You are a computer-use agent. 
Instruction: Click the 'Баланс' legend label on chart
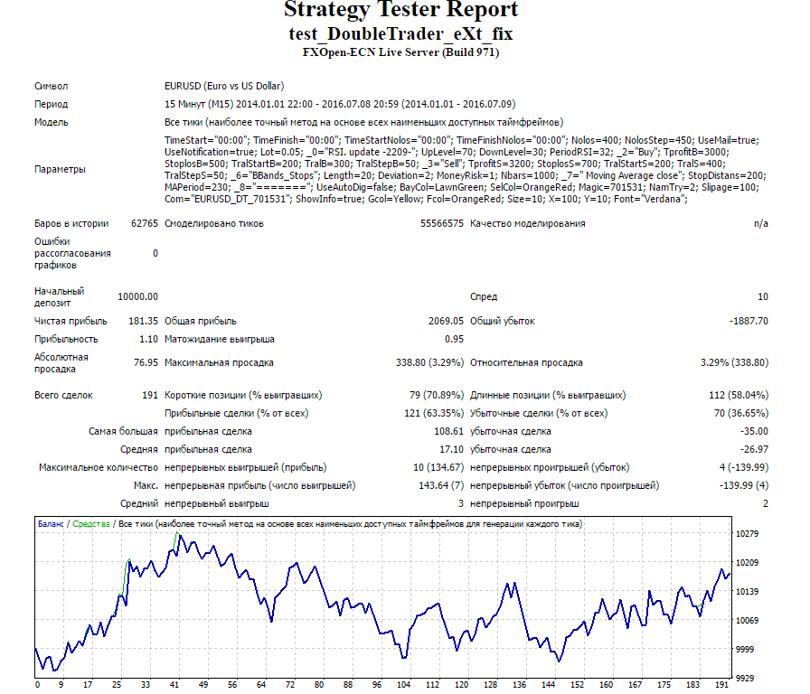(51, 524)
